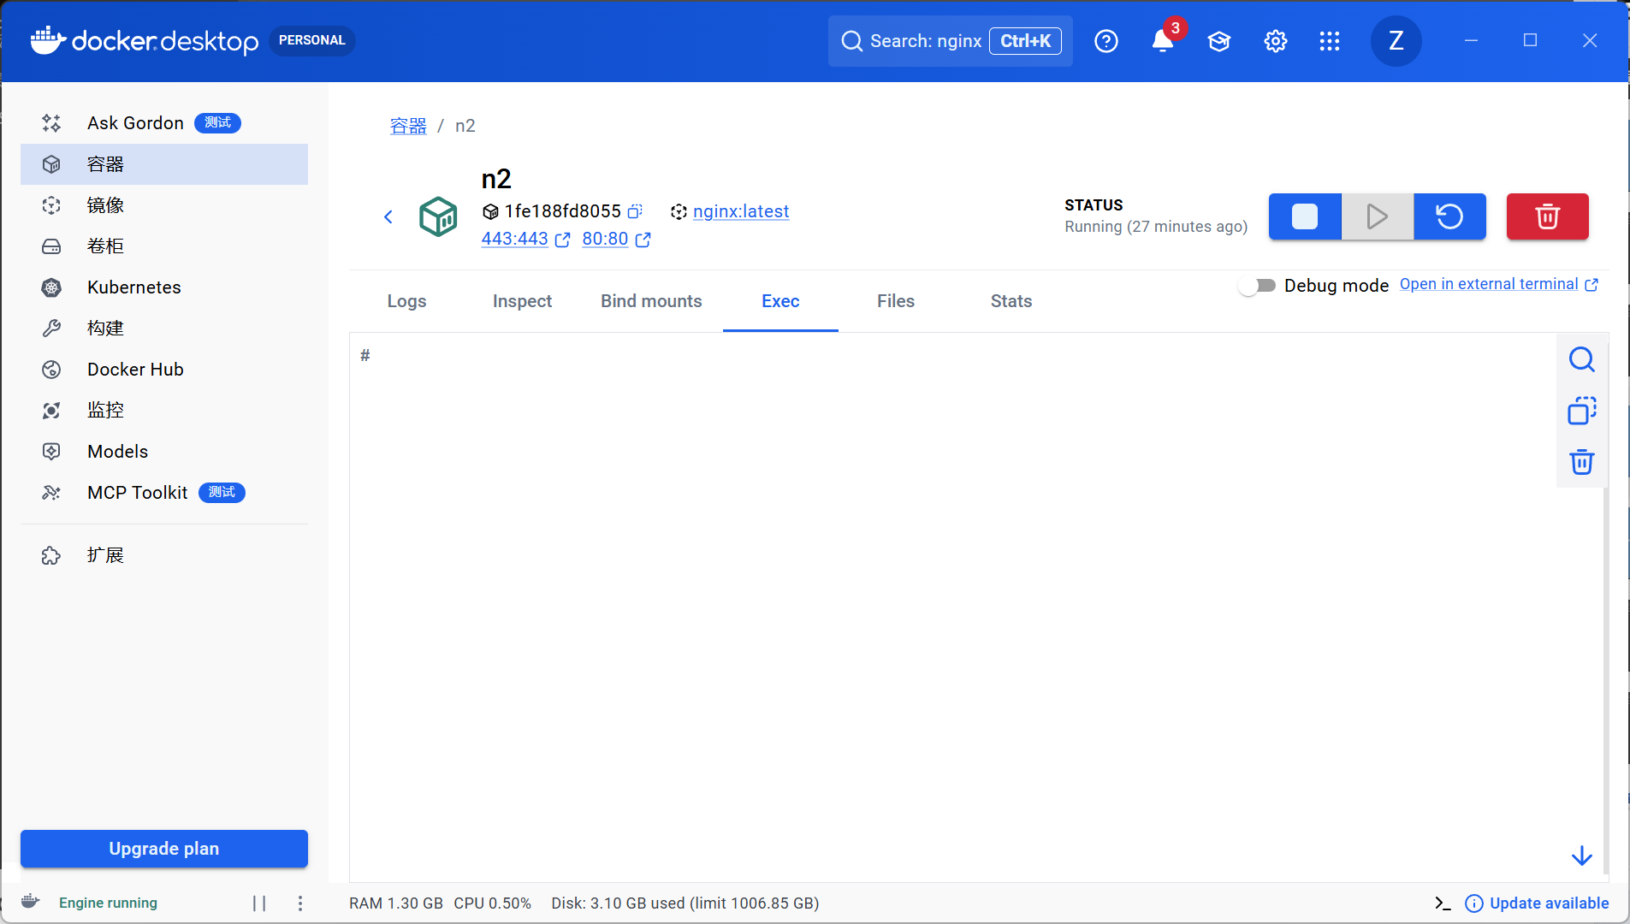Click the PERSONAL plan badge
The height and width of the screenshot is (924, 1630).
tap(311, 40)
